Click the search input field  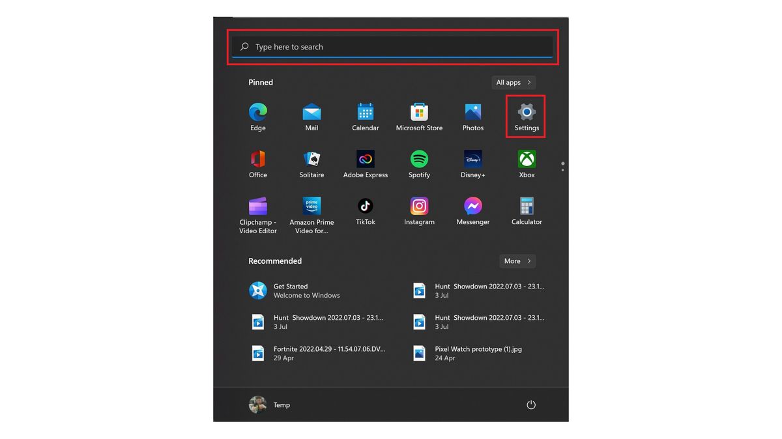click(x=392, y=46)
